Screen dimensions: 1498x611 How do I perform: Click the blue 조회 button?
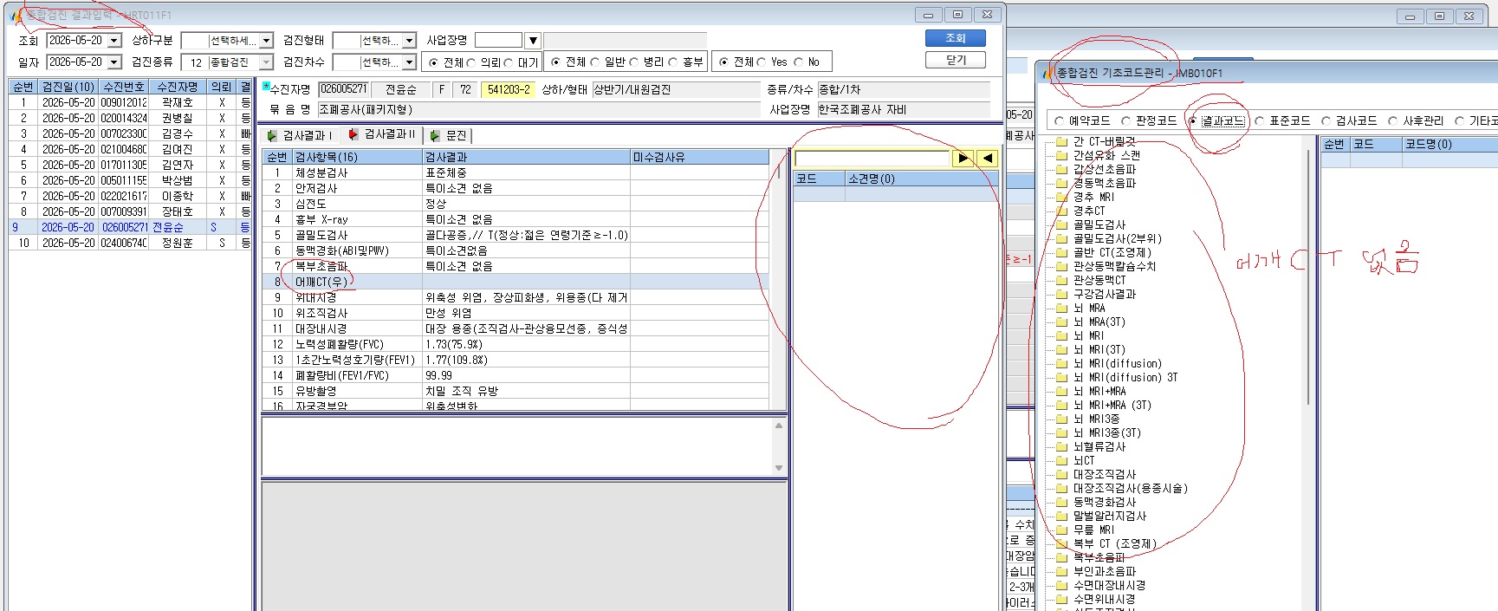[956, 38]
